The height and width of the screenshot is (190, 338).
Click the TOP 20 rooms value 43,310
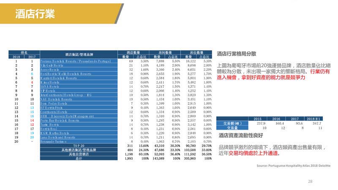(159, 146)
